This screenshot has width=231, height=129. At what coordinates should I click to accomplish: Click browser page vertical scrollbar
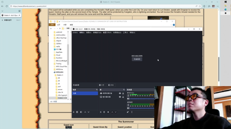(219, 69)
